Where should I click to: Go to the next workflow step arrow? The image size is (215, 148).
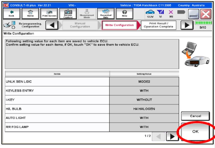click(187, 25)
